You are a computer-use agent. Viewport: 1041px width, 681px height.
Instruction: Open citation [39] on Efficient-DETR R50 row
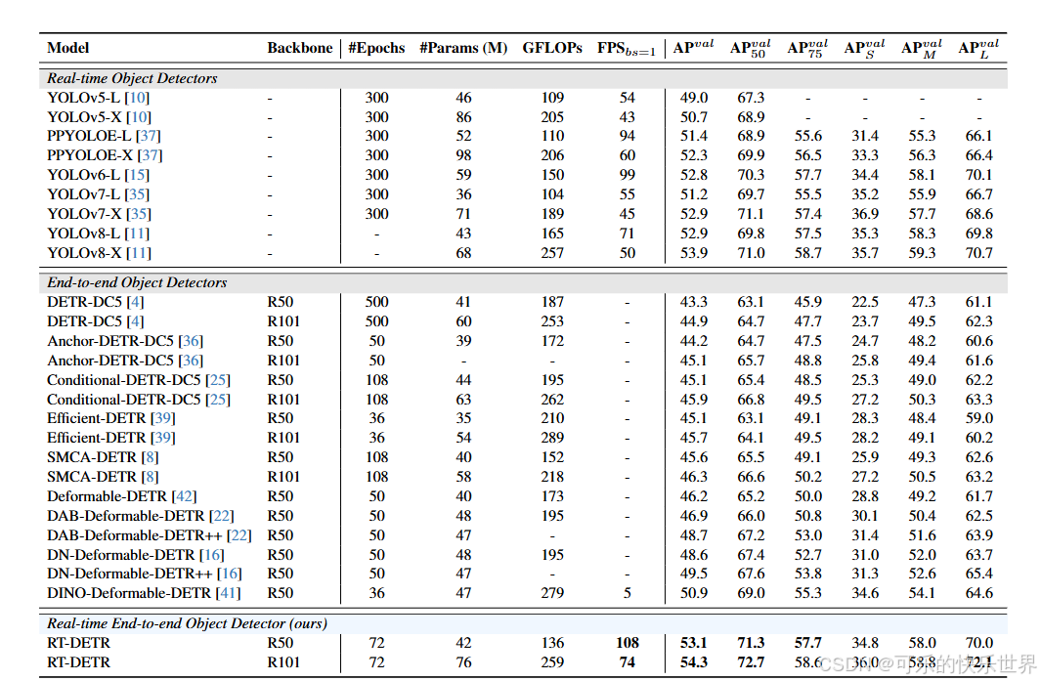(162, 419)
